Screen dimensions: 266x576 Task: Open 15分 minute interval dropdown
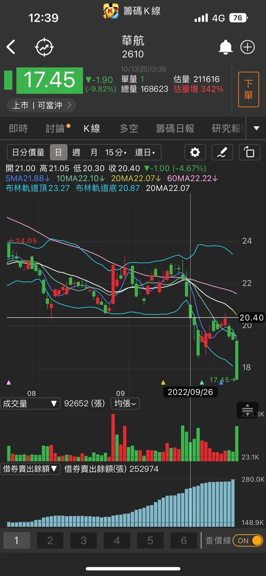pyautogui.click(x=116, y=152)
